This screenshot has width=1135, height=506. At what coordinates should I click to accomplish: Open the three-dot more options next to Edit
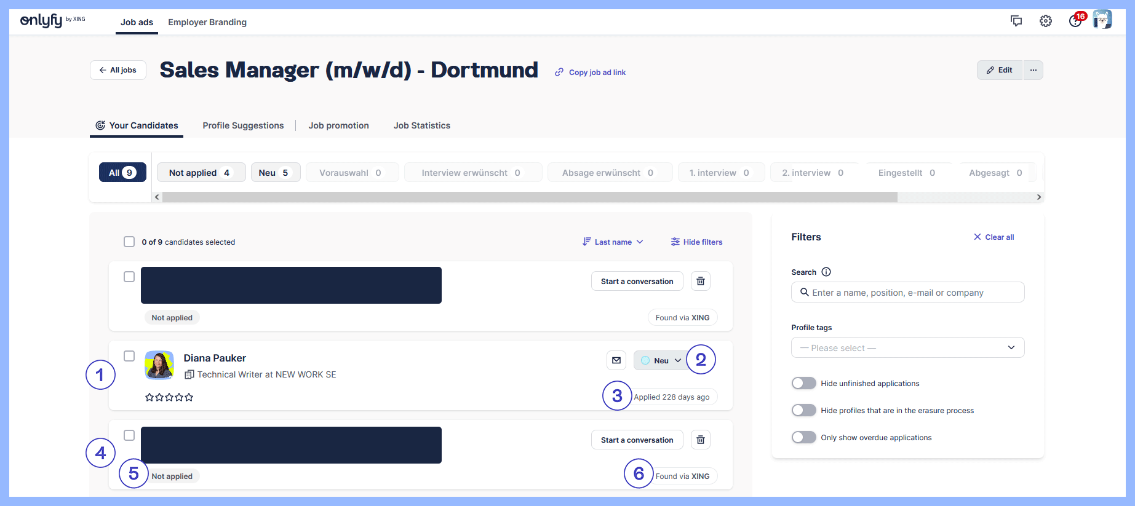(x=1033, y=70)
